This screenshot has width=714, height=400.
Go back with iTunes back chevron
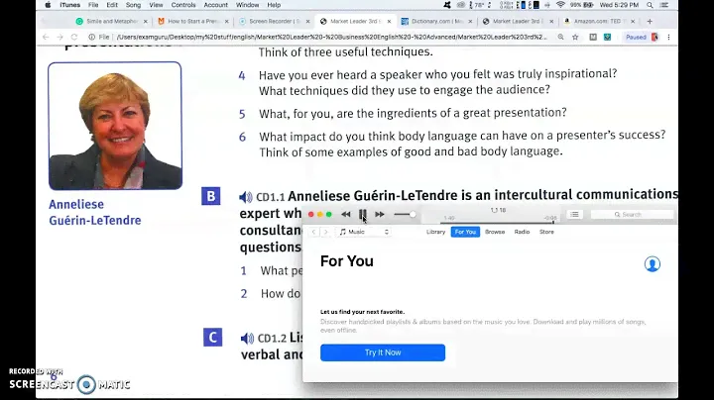314,232
